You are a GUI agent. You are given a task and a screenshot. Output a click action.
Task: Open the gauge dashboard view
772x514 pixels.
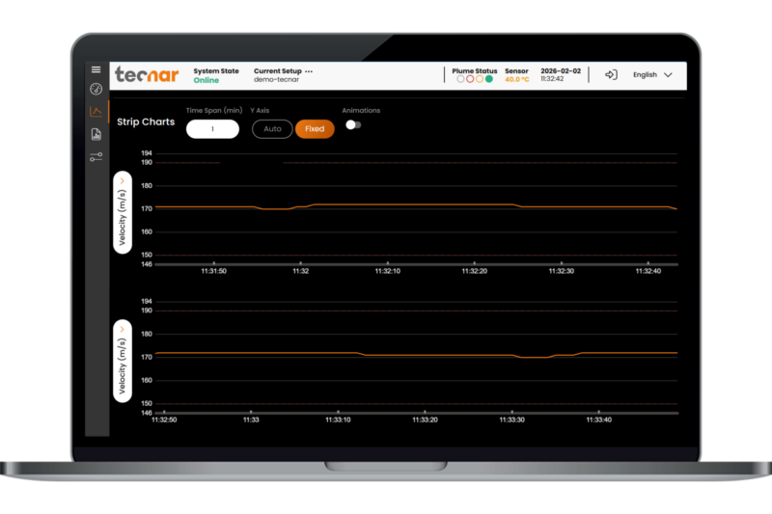(96, 90)
